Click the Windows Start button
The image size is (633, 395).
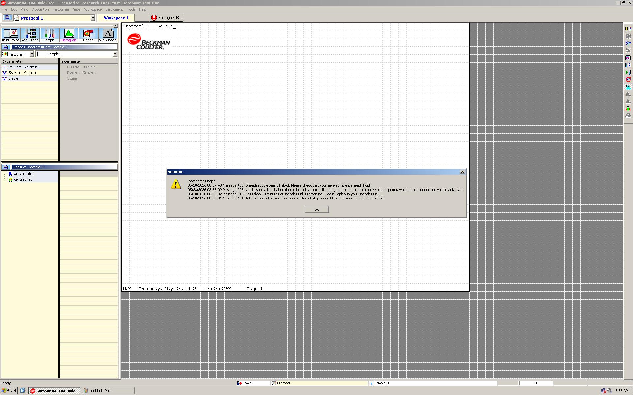[9, 391]
